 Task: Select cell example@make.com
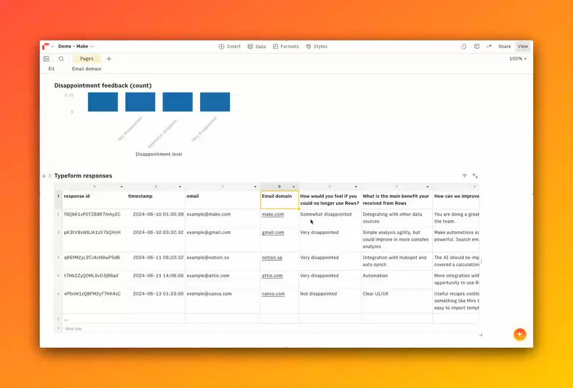coord(222,218)
